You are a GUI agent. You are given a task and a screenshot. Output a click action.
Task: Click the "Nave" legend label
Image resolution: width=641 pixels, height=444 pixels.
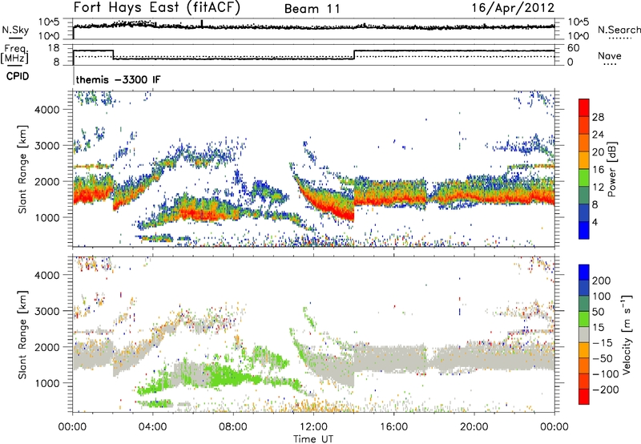(609, 55)
